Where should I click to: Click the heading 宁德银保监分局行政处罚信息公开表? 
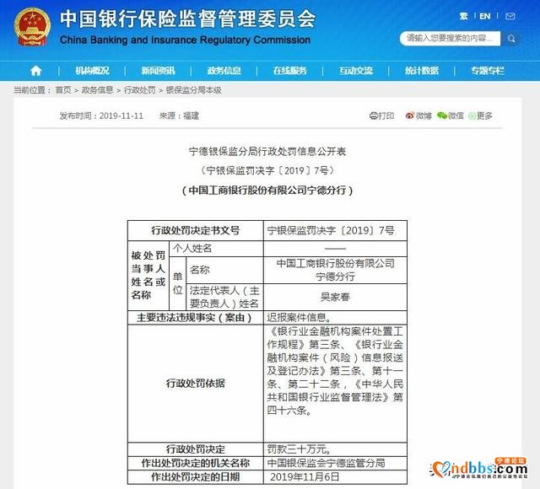tap(267, 152)
